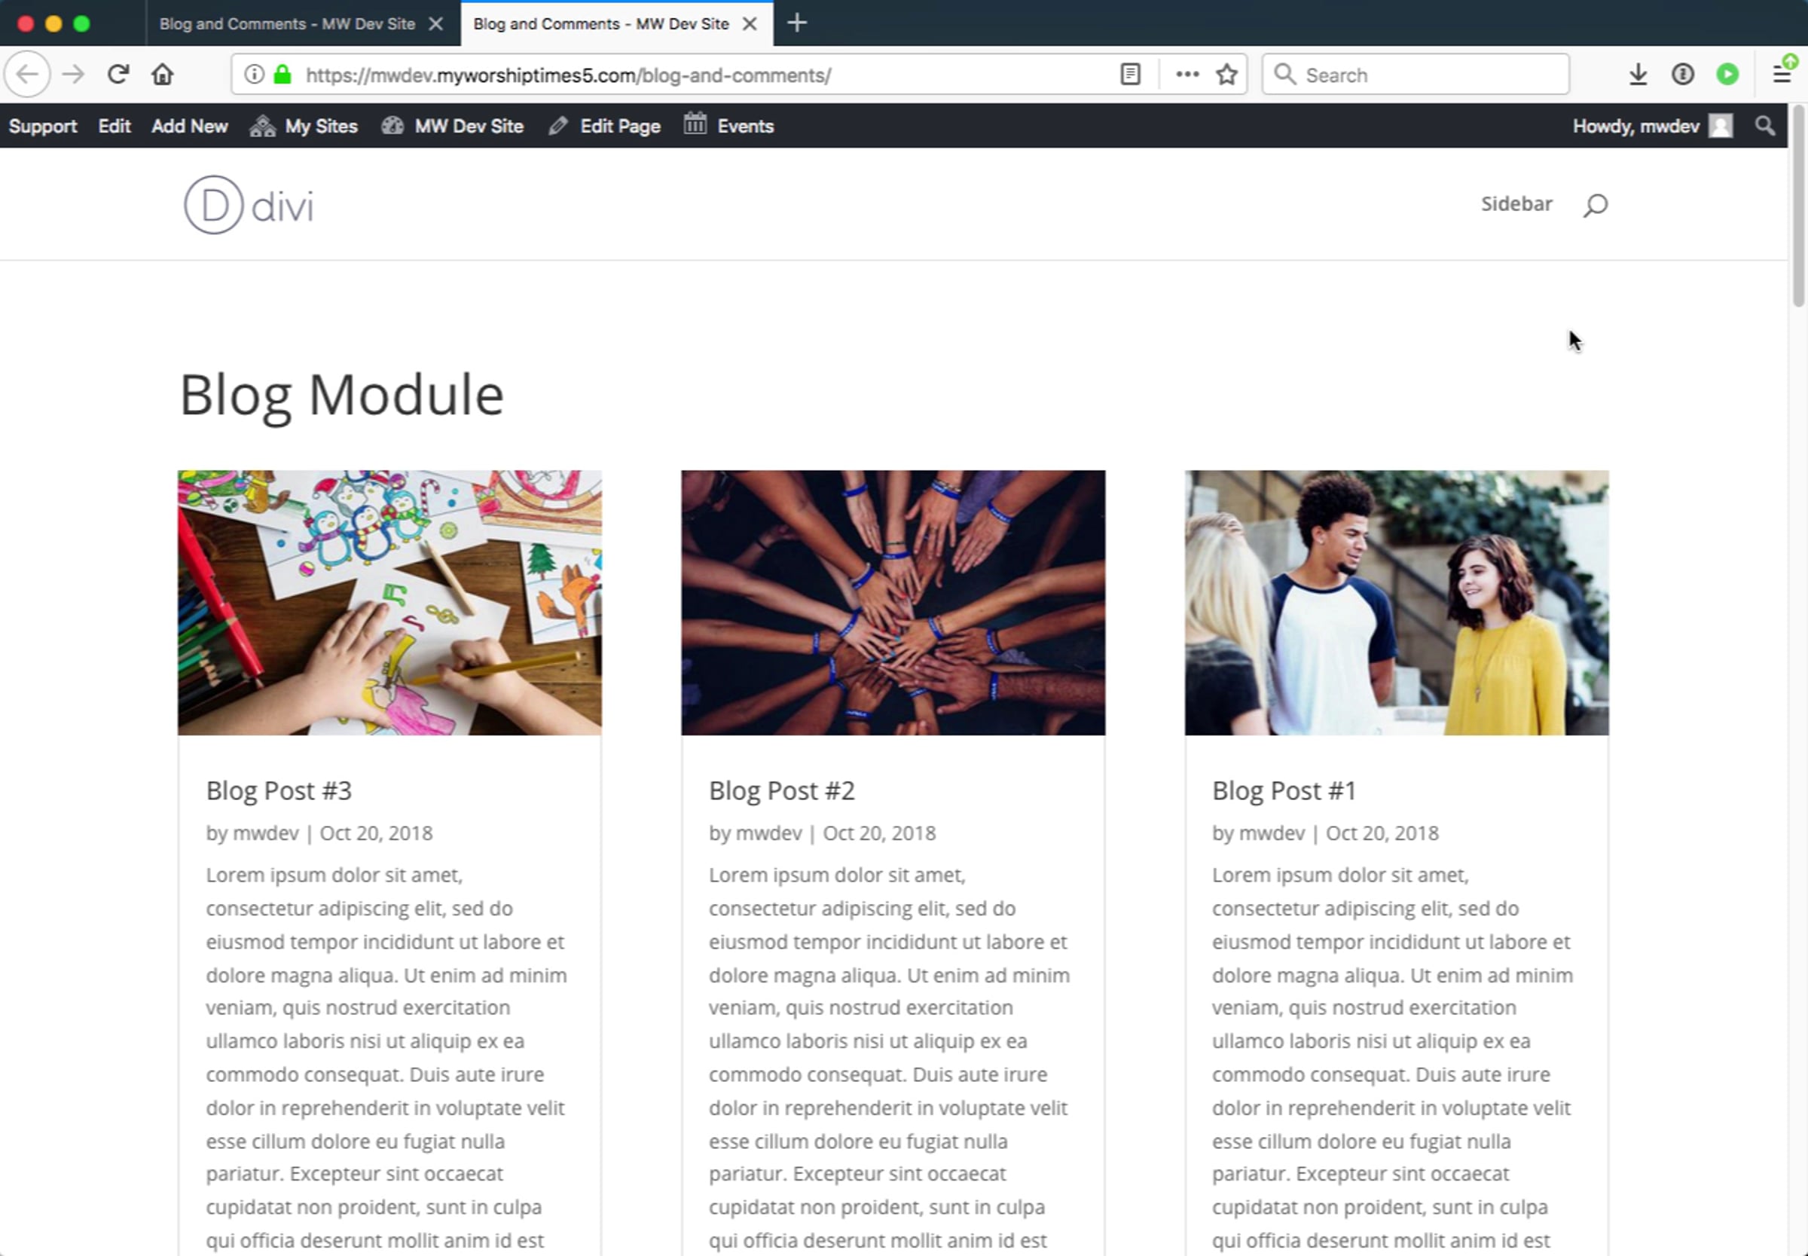Open WordPress admin bar search icon
The image size is (1808, 1256).
click(x=1765, y=126)
